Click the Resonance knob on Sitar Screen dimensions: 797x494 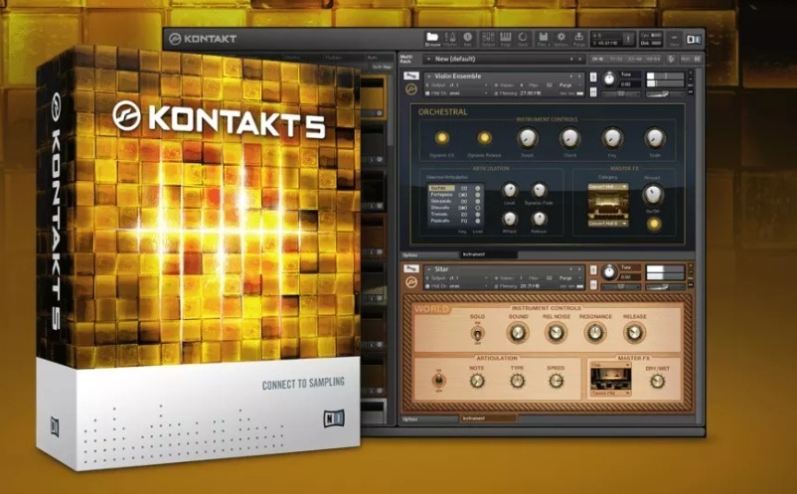(x=594, y=333)
